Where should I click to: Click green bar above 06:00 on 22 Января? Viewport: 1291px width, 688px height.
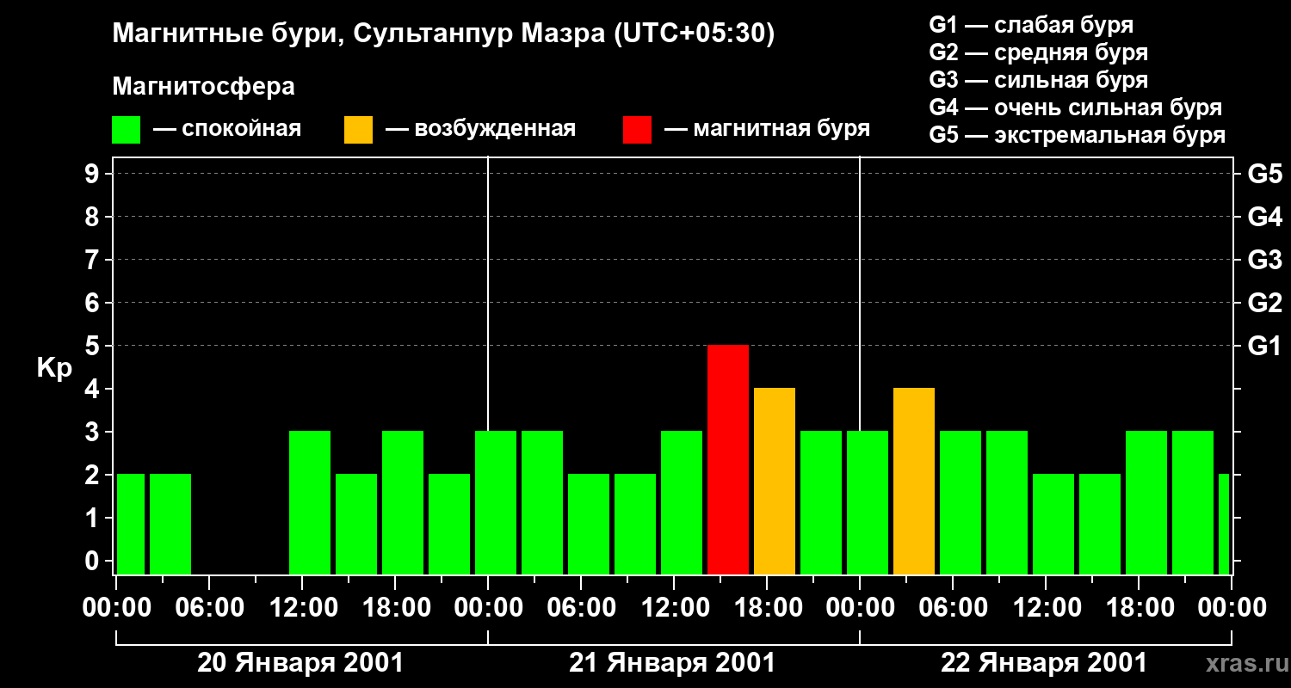961,503
